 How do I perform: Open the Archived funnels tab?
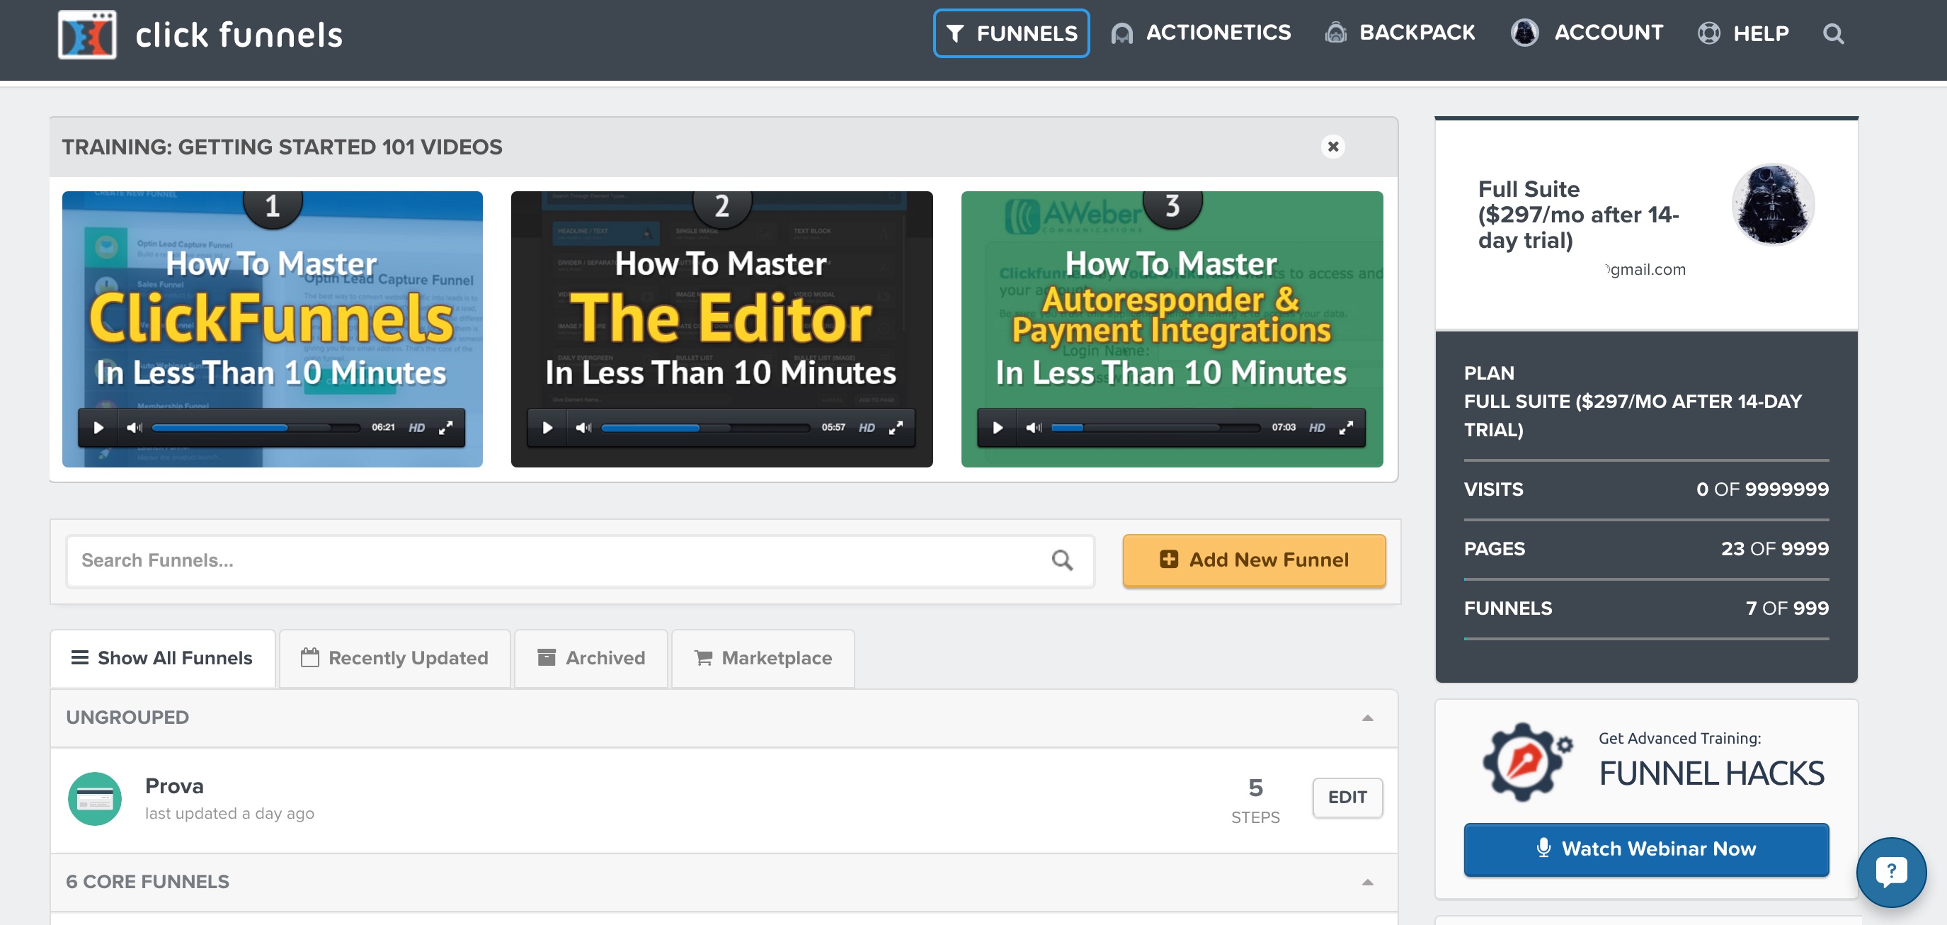click(591, 658)
